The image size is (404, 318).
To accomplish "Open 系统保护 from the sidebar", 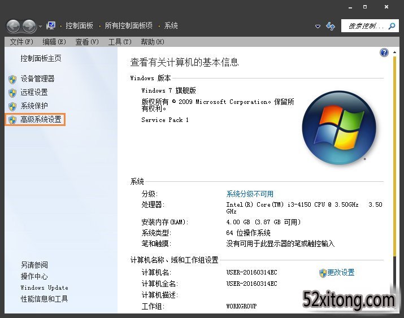I will [34, 106].
